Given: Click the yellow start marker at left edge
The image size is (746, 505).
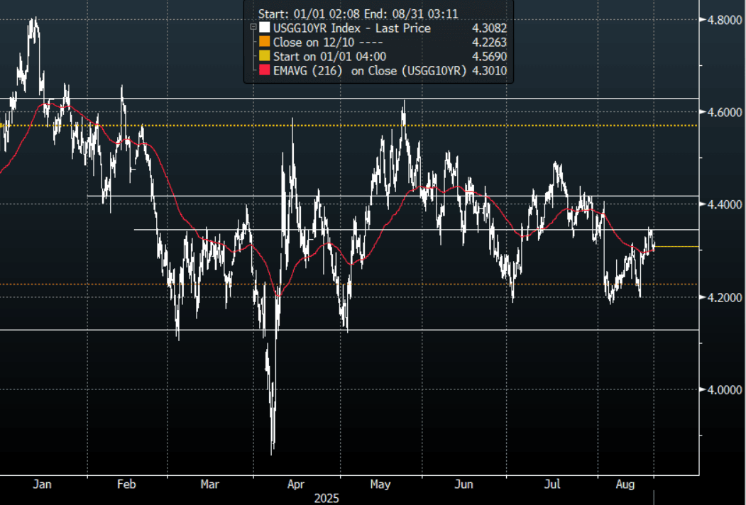Looking at the screenshot, I should [x=1, y=126].
